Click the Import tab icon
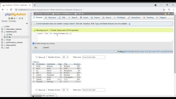 click(103, 18)
